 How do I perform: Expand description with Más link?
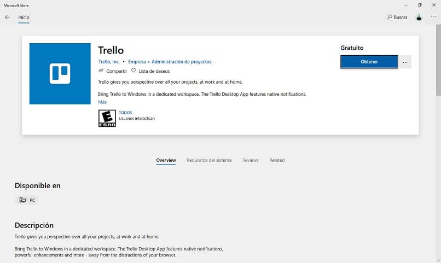[x=102, y=102]
